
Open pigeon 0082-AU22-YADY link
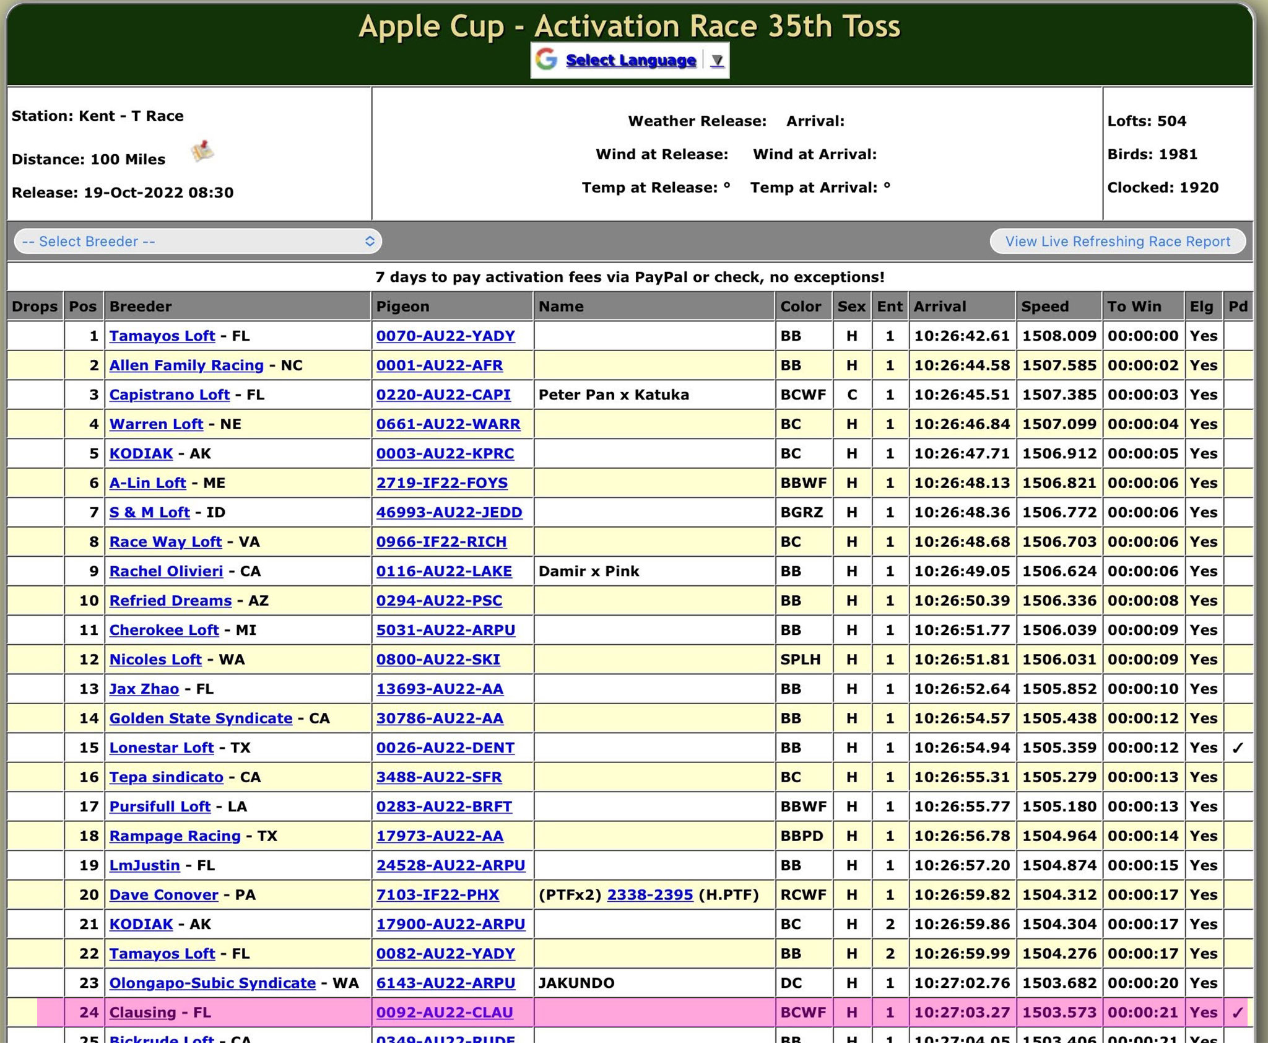[x=446, y=954]
